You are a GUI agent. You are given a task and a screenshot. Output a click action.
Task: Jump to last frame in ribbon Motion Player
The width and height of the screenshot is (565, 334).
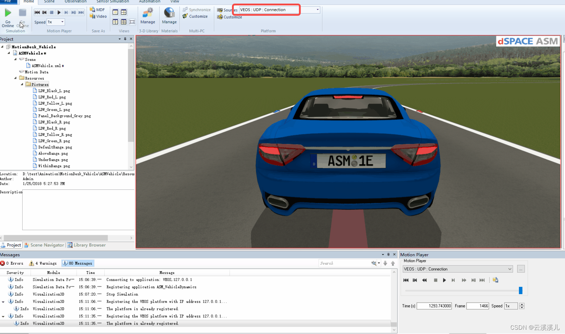81,12
